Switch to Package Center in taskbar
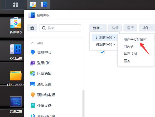The image size is (155, 117). 33,5
